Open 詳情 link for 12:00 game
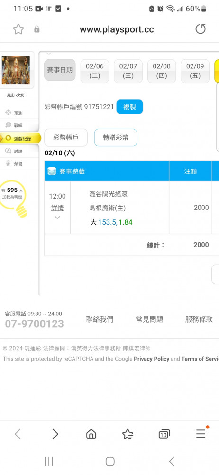Viewport: 219px width, 475px height. (57, 209)
